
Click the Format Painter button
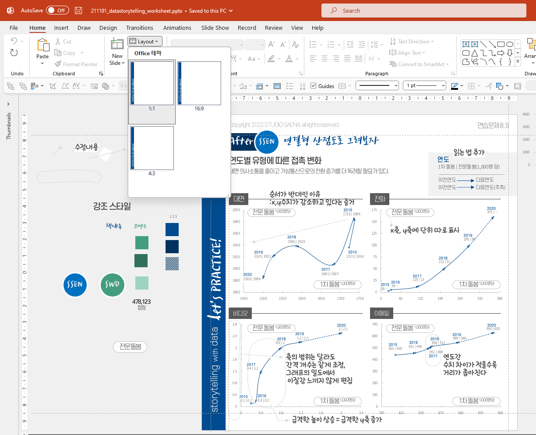[x=76, y=64]
